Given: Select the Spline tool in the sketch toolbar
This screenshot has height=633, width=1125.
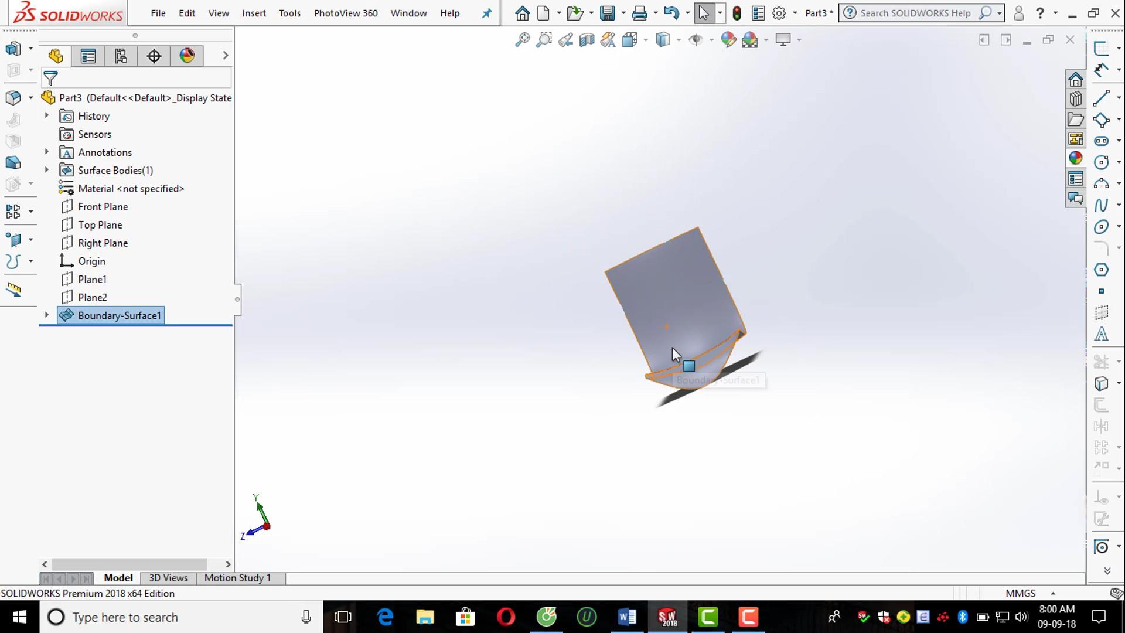Looking at the screenshot, I should [1101, 205].
